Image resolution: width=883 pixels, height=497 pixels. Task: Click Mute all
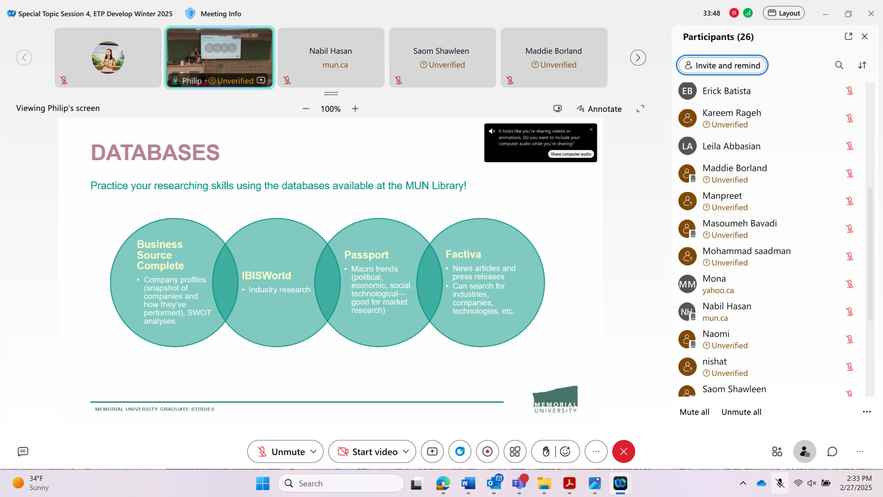tap(694, 412)
